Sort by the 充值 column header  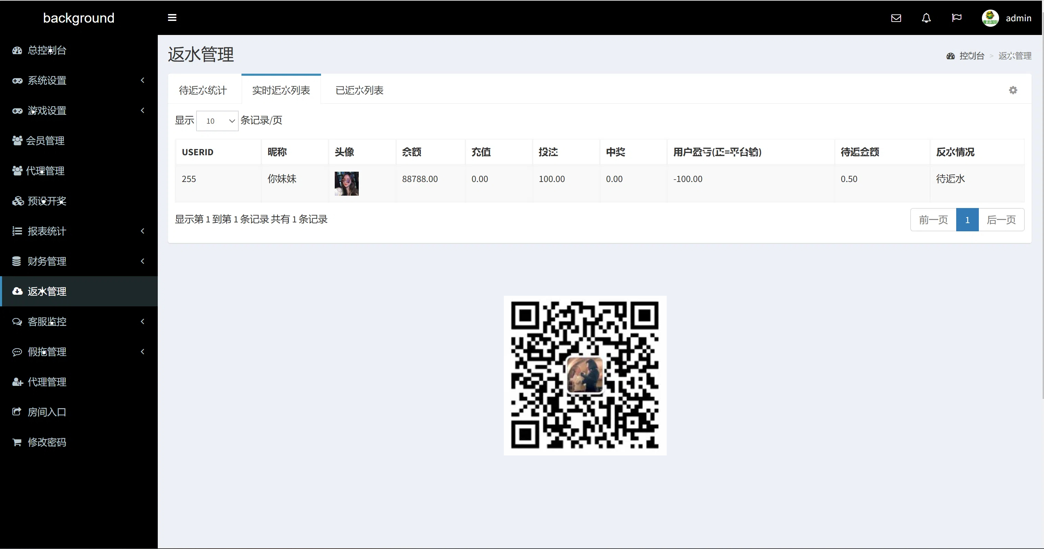coord(498,152)
